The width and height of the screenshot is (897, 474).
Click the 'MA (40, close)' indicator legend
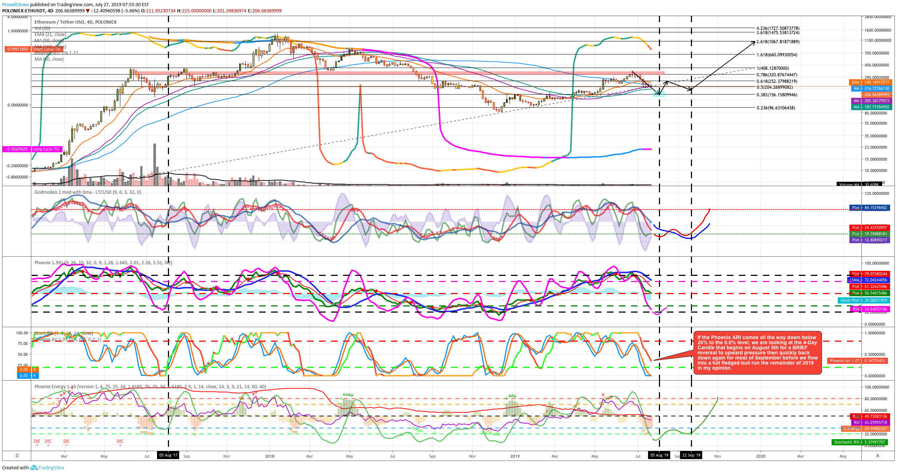(49, 59)
